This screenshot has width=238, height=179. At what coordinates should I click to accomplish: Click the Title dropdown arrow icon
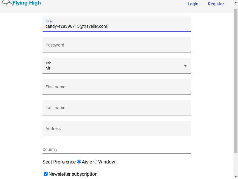click(x=185, y=66)
